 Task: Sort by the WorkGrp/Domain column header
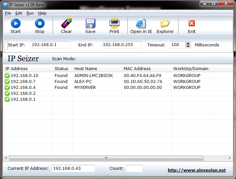coord(191,68)
